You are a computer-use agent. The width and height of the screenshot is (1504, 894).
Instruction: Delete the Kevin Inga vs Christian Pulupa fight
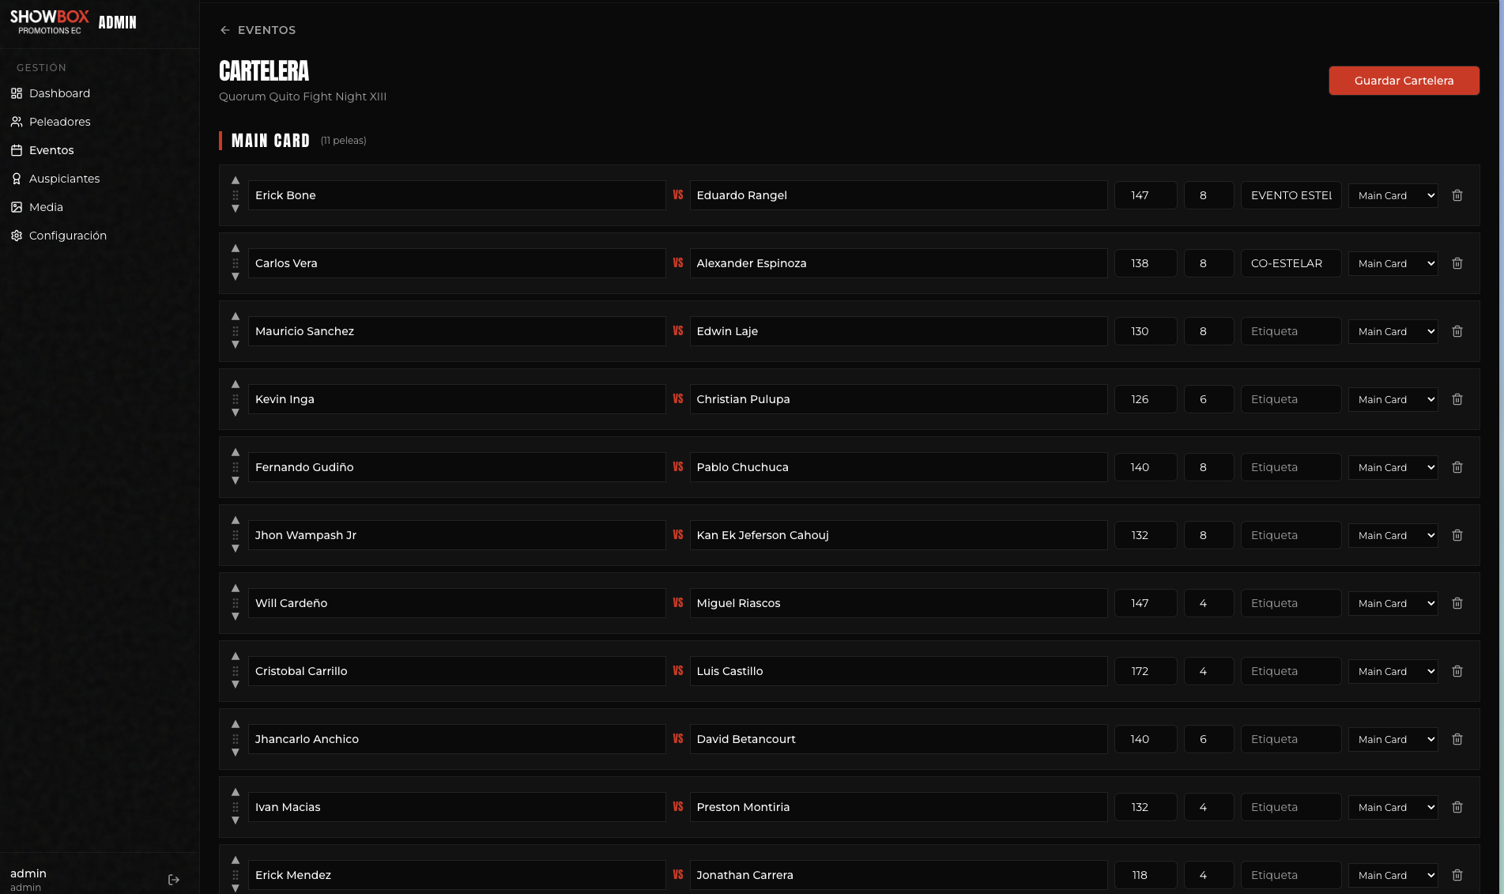click(x=1457, y=399)
